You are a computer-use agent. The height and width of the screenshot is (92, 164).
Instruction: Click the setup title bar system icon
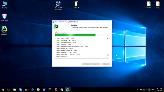(54, 22)
